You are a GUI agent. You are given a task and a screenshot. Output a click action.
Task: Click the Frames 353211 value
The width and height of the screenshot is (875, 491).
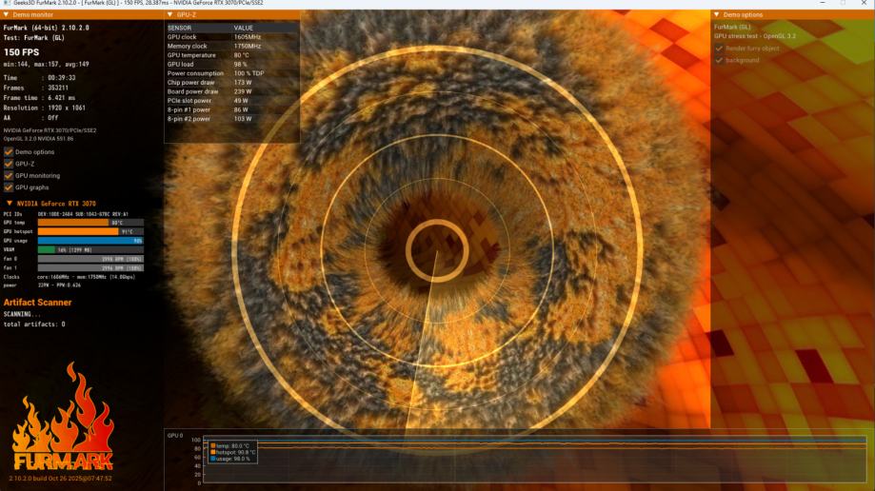58,88
